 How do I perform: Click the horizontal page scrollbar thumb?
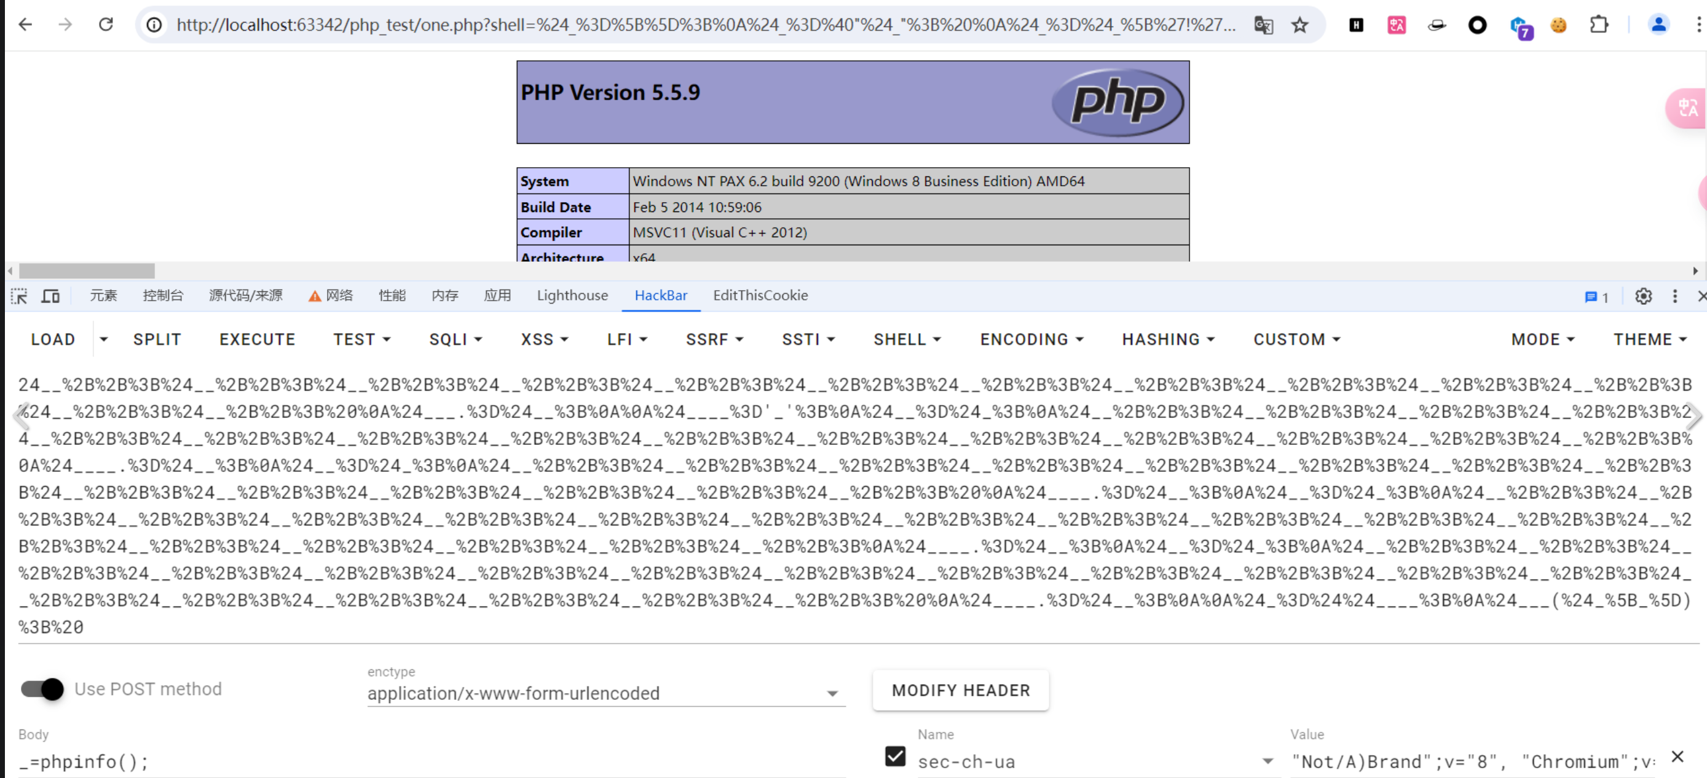point(87,271)
